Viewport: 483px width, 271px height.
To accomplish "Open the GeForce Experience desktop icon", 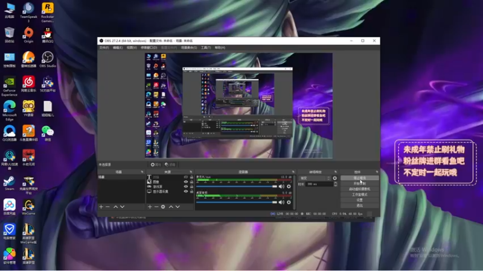I will 9,86.
